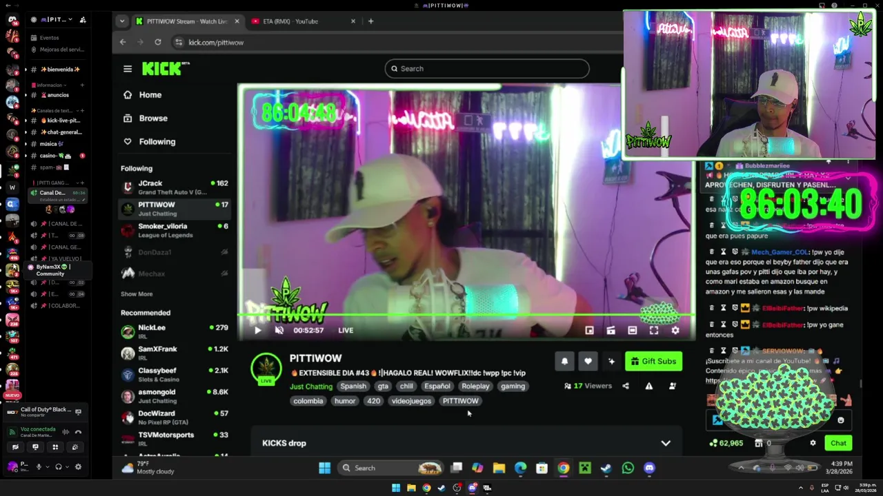The height and width of the screenshot is (496, 883).
Task: Click the browser forward arrow
Action: (140, 42)
